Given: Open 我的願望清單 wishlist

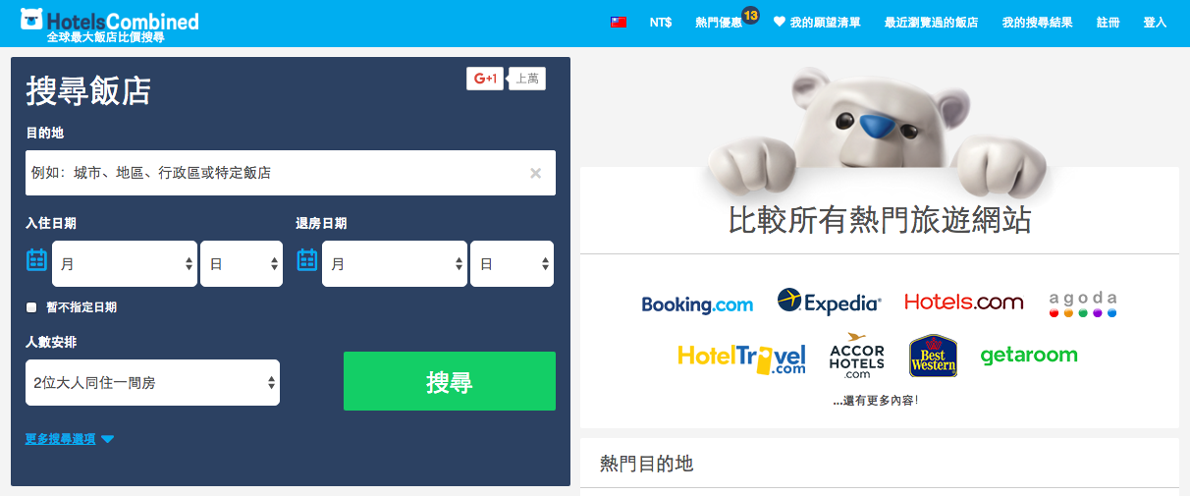Looking at the screenshot, I should tap(817, 22).
